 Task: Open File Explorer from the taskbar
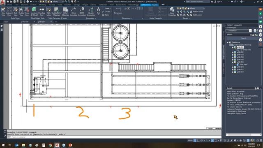23,145
